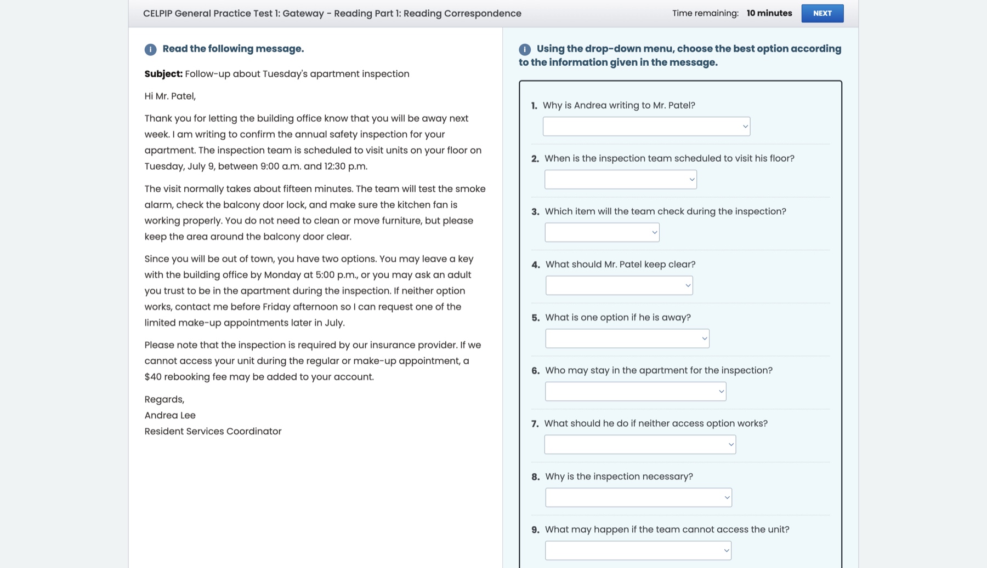The height and width of the screenshot is (568, 987).
Task: Click the greeting 'Hi Mr. Patel,'
Action: pyautogui.click(x=170, y=96)
